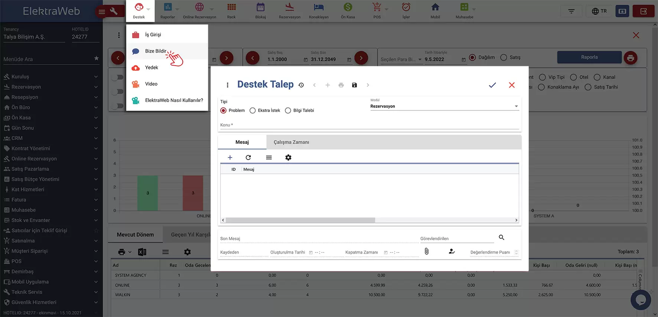This screenshot has width=658, height=317.
Task: Open dropdown arrow beside table printer icon
Action: pos(130,252)
